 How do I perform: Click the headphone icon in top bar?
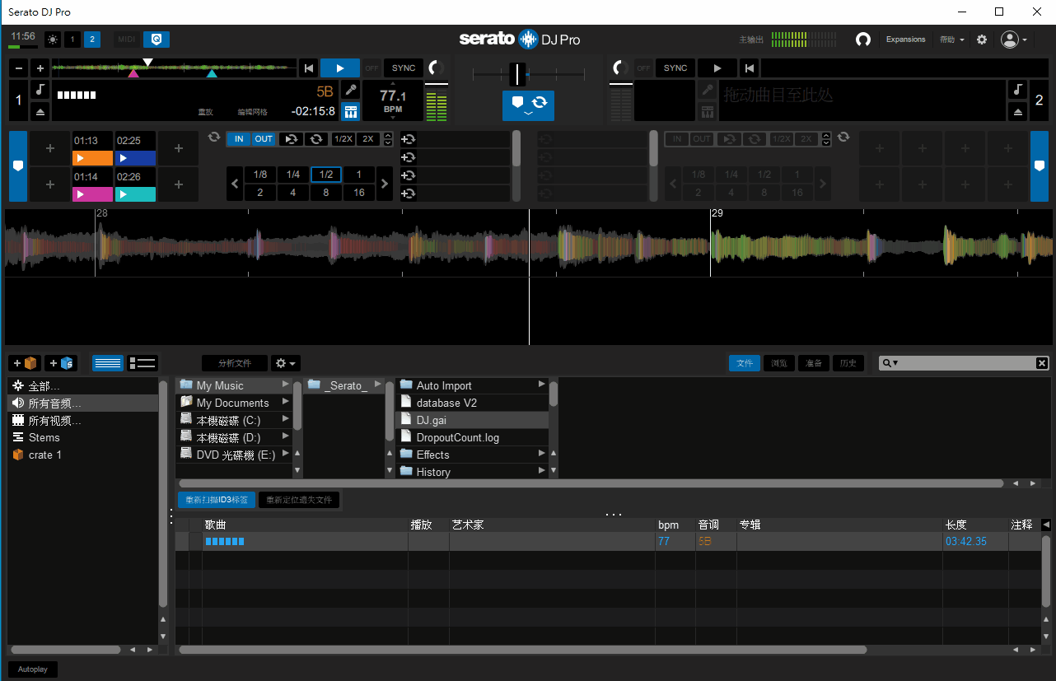(x=862, y=40)
